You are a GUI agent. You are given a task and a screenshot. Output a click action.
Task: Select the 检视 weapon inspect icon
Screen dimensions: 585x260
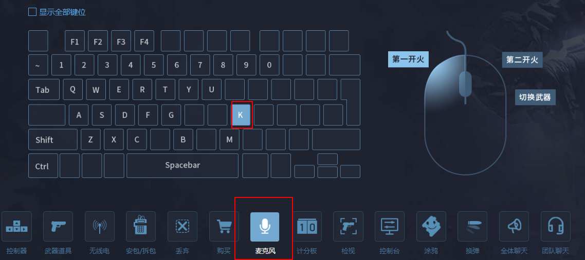tap(348, 227)
